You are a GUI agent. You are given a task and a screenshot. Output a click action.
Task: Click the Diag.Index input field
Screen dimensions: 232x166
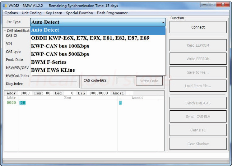coord(54,84)
